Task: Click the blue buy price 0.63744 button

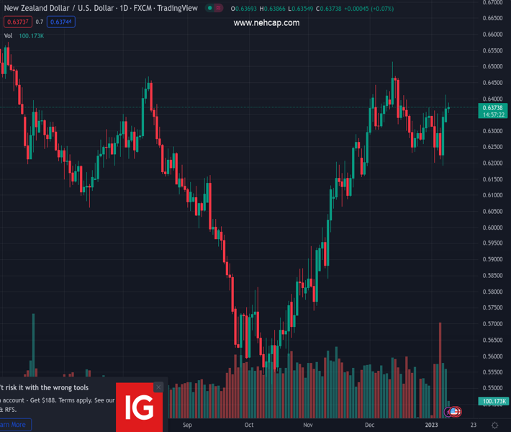Action: coord(61,22)
